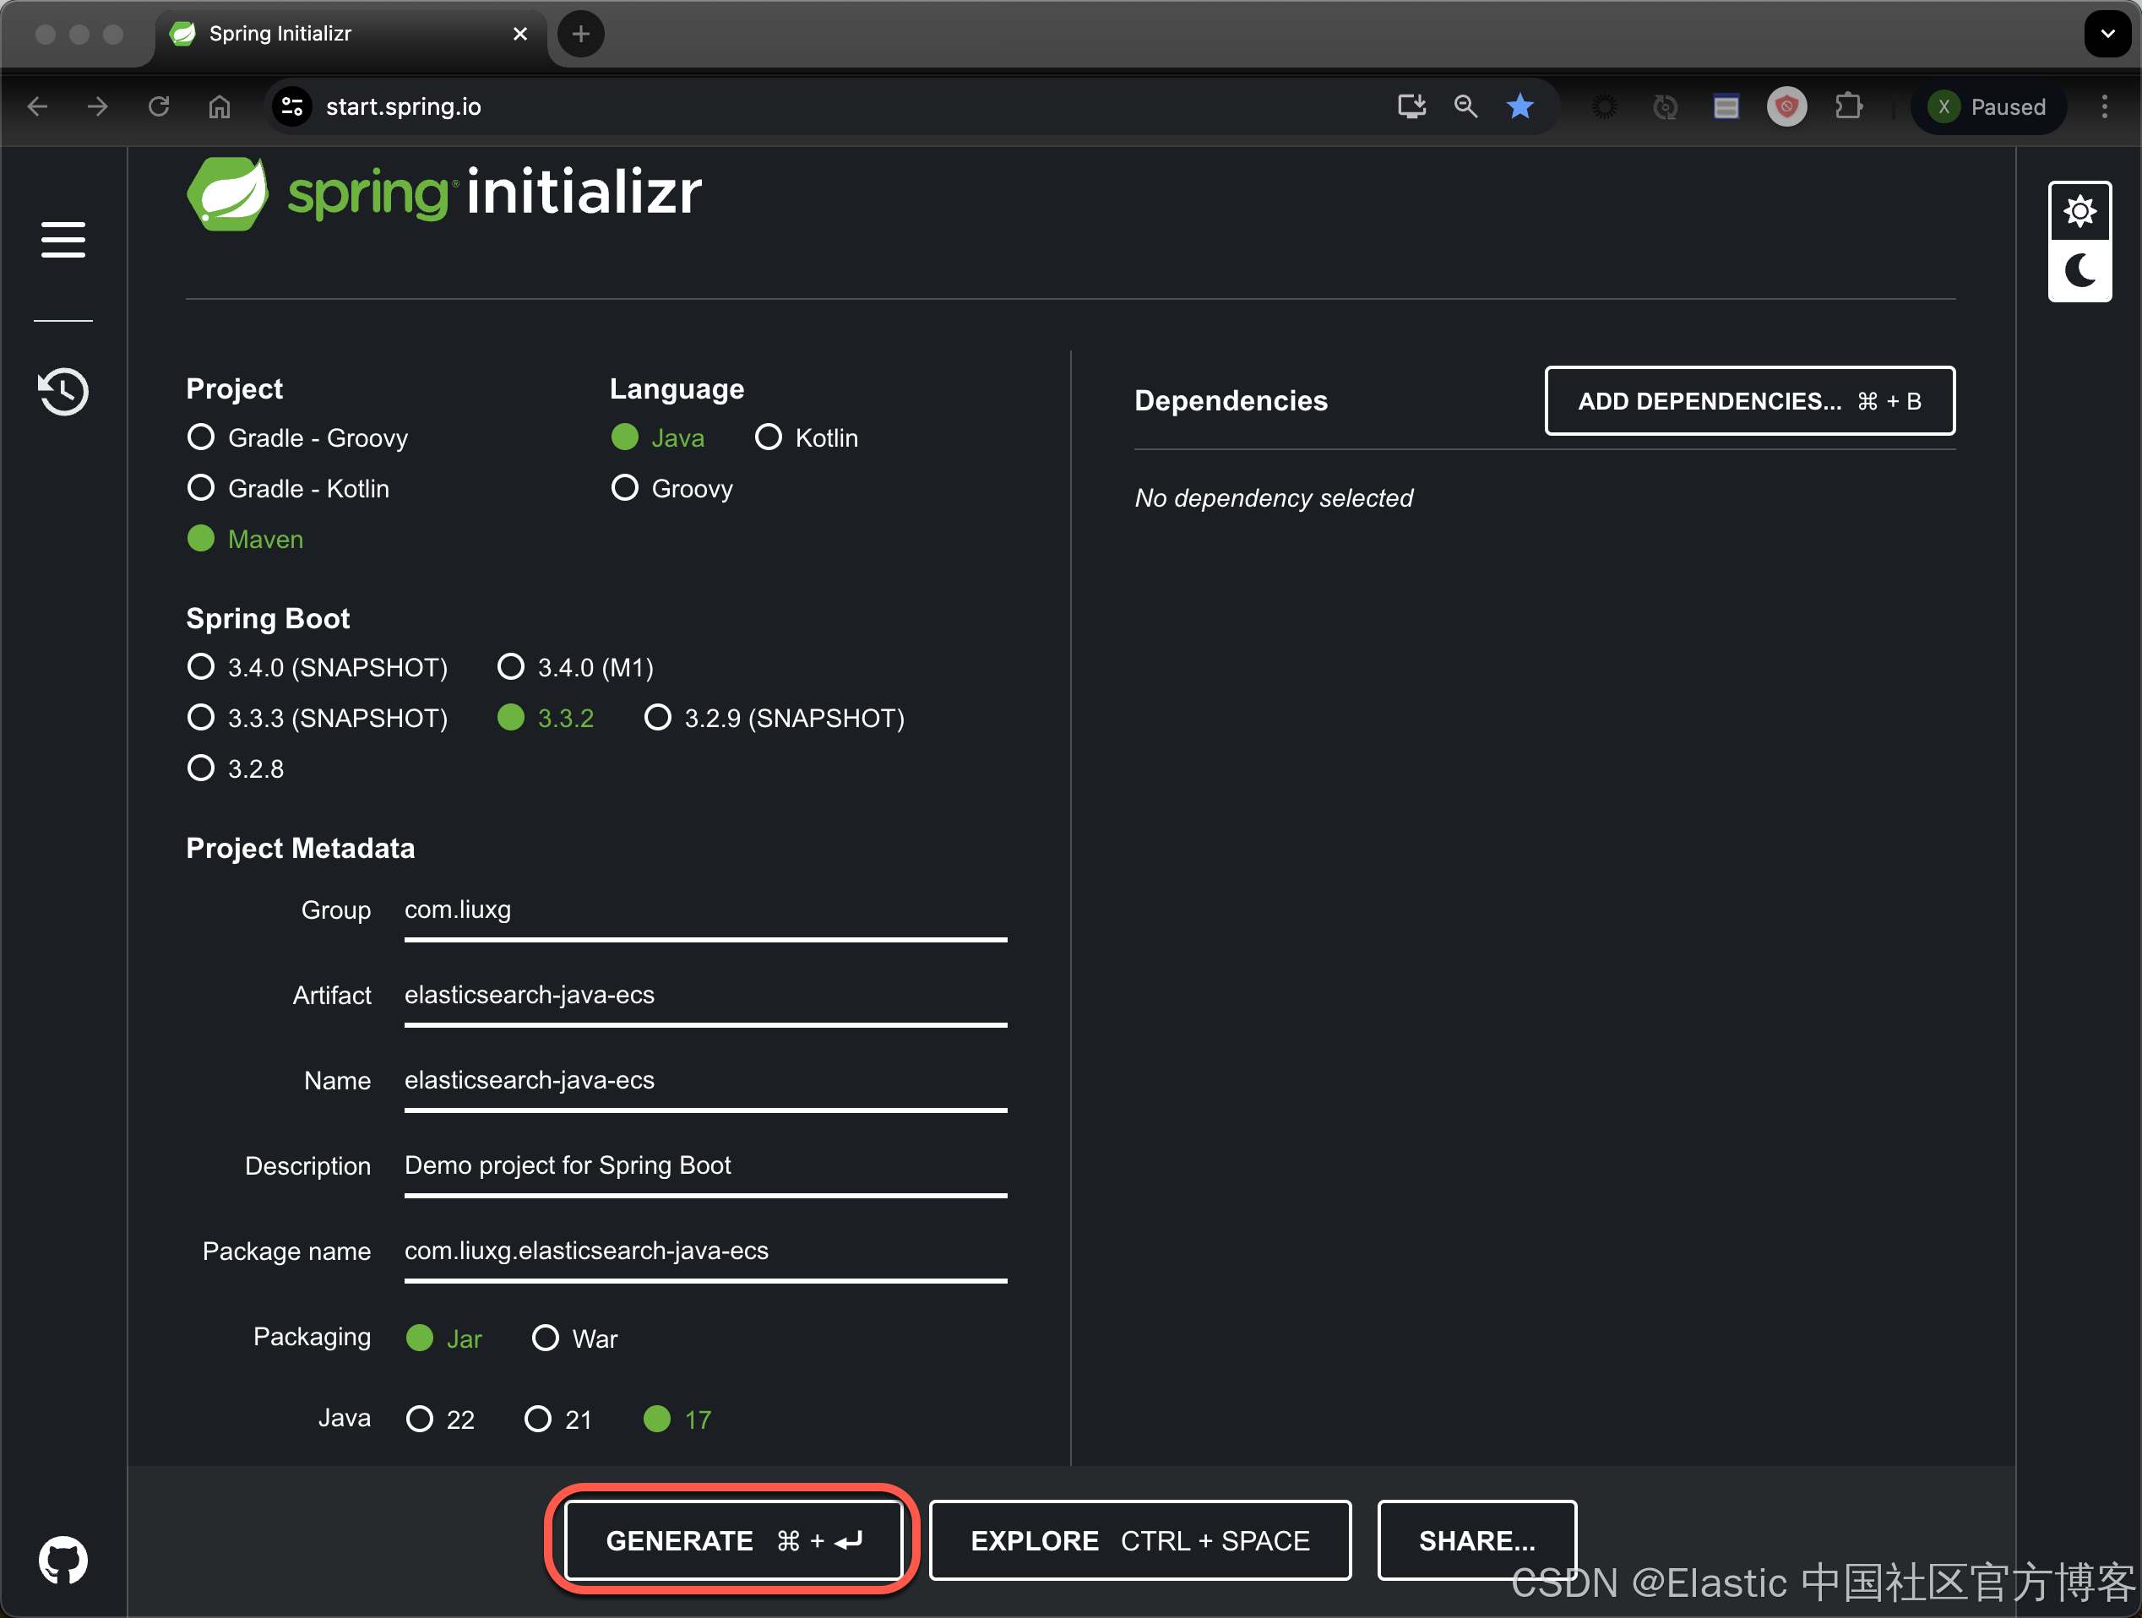
Task: Open the Extensions puzzle icon
Action: [x=1849, y=106]
